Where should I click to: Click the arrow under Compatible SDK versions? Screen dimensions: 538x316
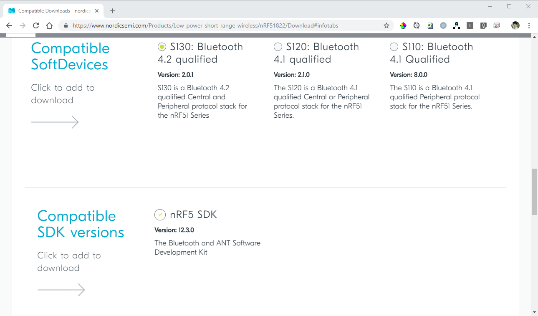[61, 290]
